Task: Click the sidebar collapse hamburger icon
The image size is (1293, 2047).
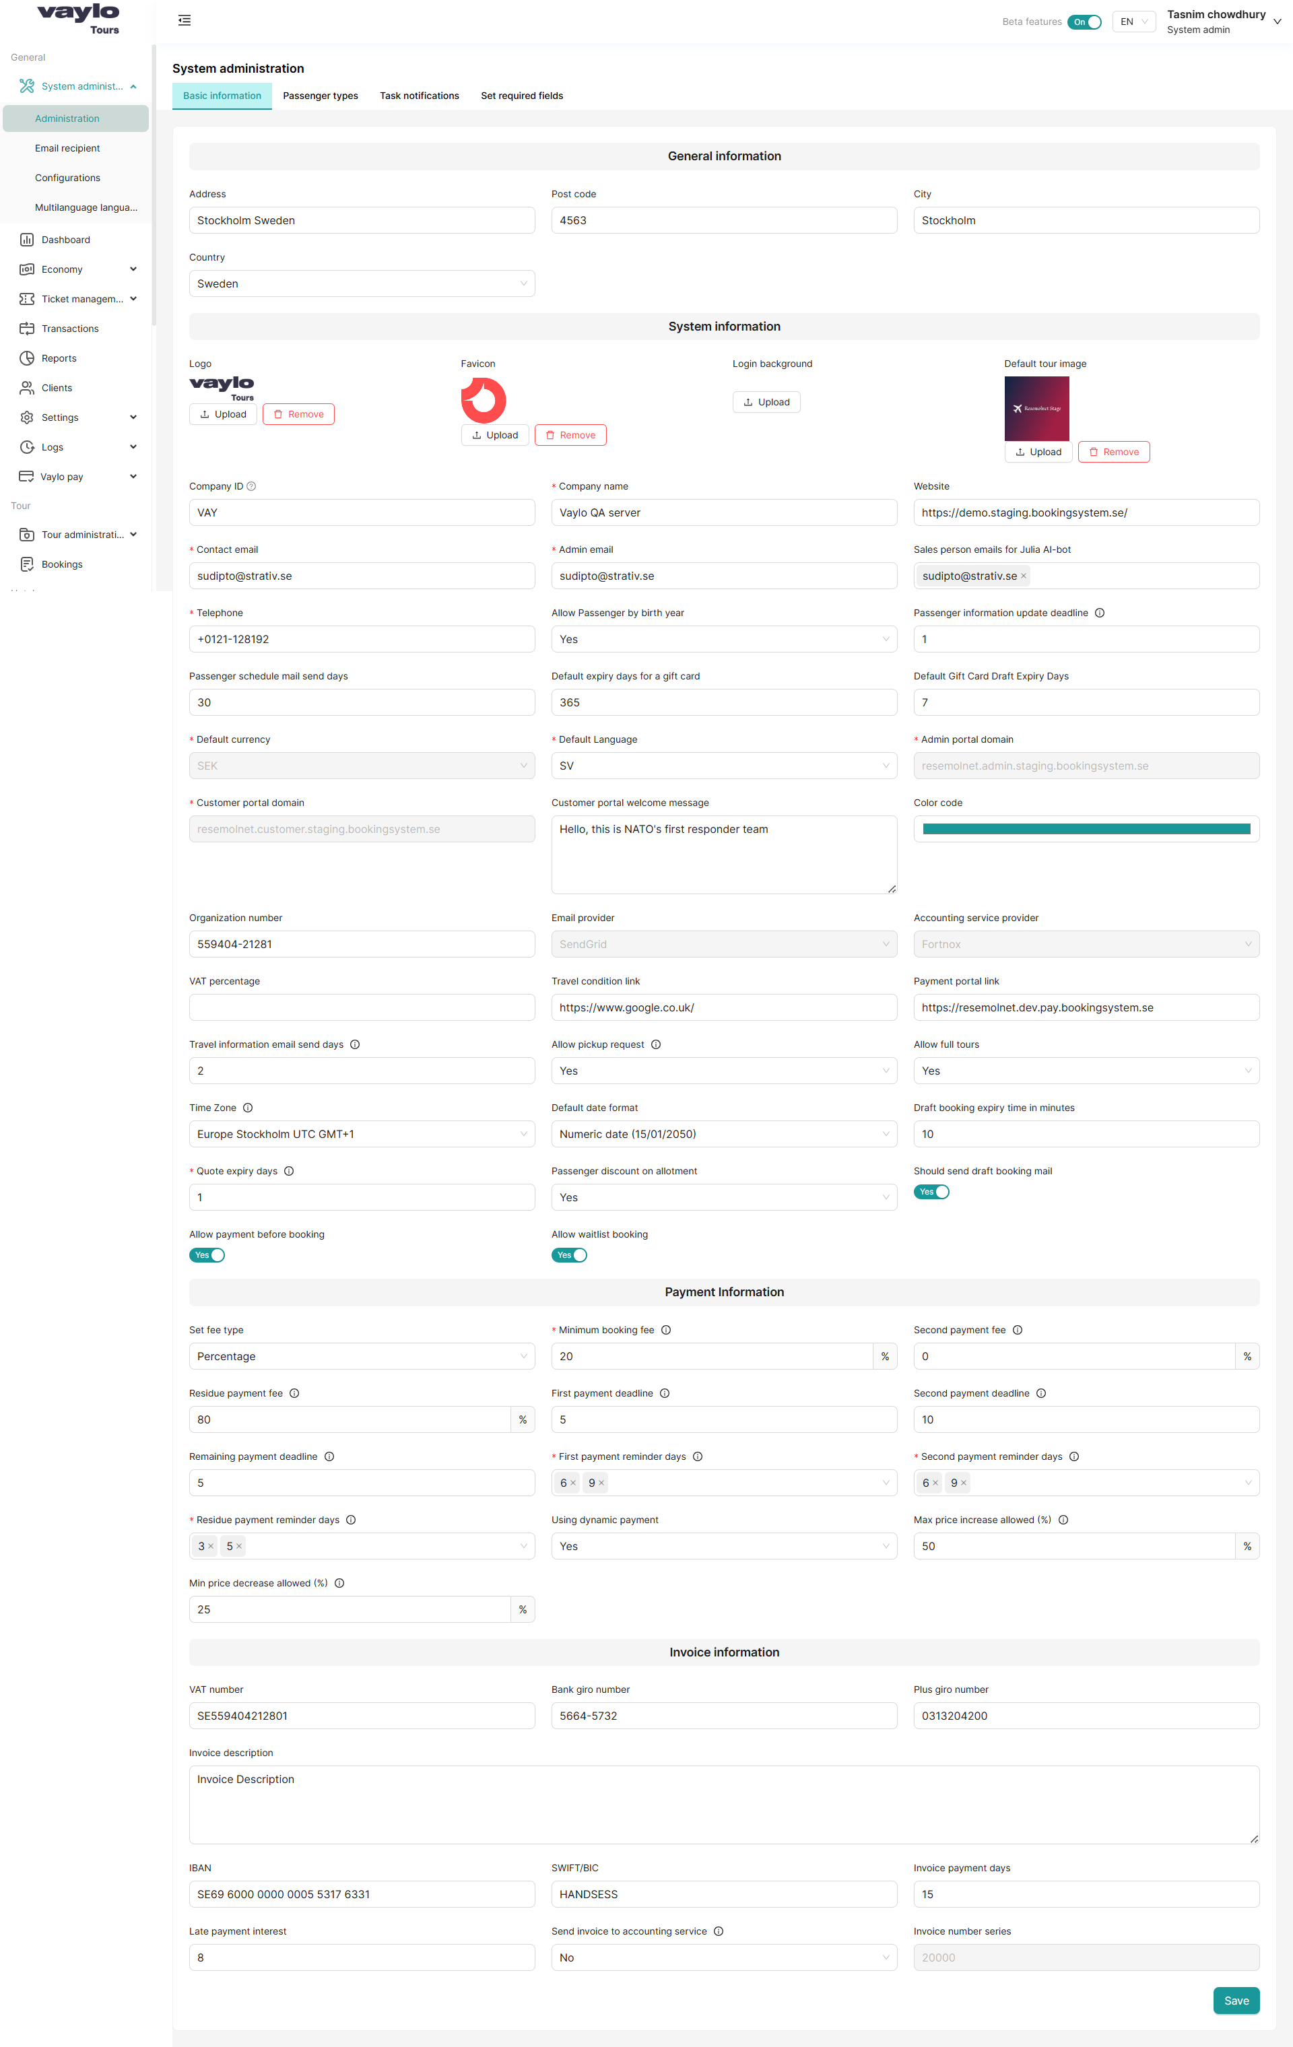Action: pyautogui.click(x=185, y=20)
